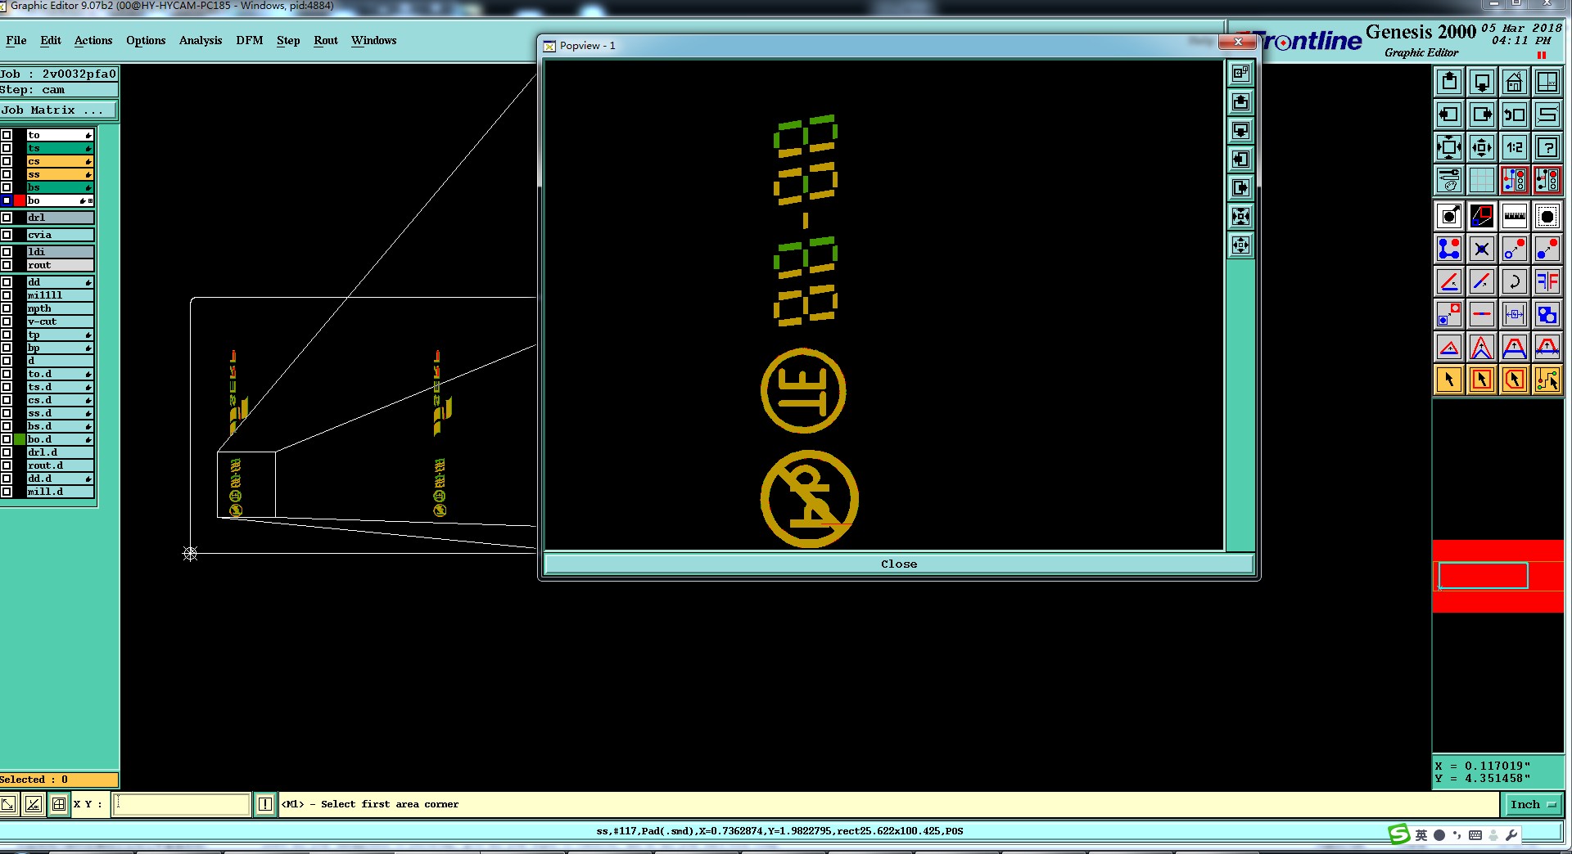This screenshot has height=854, width=1572.
Task: Click the exclamation mark button near XY field
Action: pyautogui.click(x=265, y=804)
